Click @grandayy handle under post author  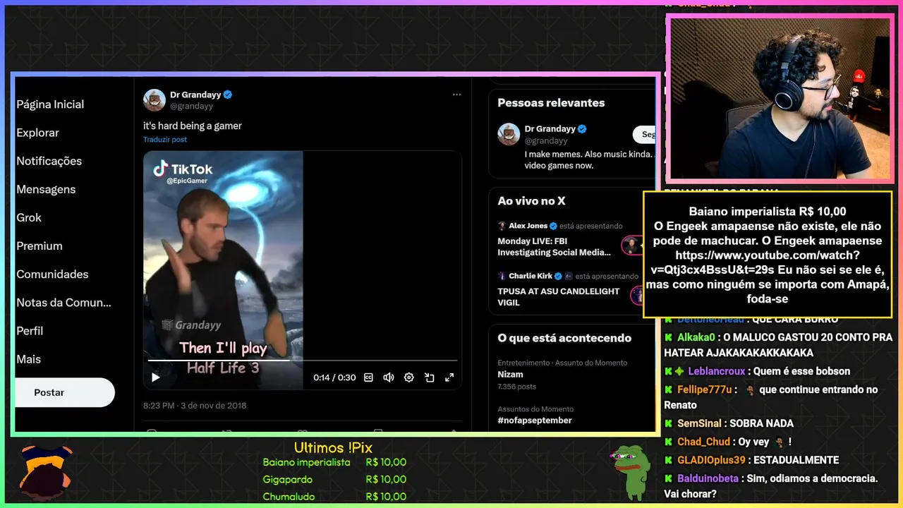pyautogui.click(x=191, y=107)
